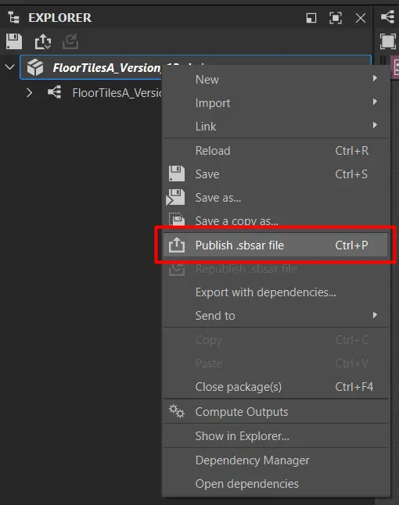Choose Close package(s) menu entry

pos(275,386)
